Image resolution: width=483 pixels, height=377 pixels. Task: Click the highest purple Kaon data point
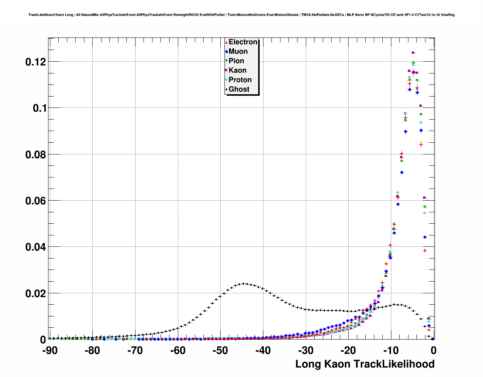[x=413, y=53]
